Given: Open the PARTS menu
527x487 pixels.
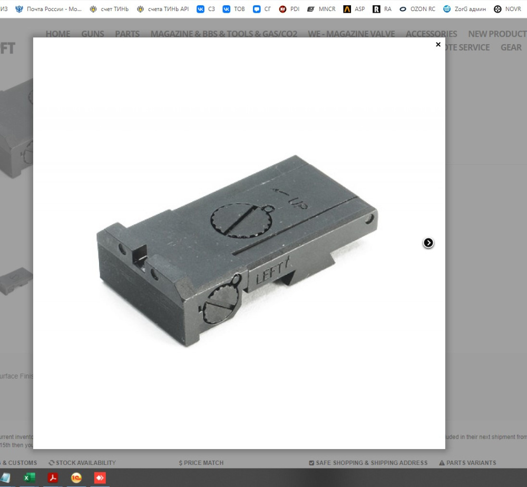Looking at the screenshot, I should (128, 34).
